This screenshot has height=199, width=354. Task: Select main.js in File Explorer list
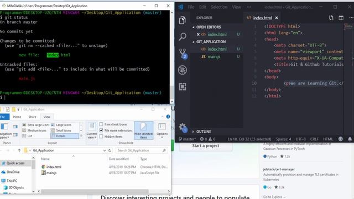coord(51,173)
